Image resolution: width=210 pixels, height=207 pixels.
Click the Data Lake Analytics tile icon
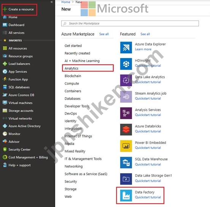tap(126, 80)
